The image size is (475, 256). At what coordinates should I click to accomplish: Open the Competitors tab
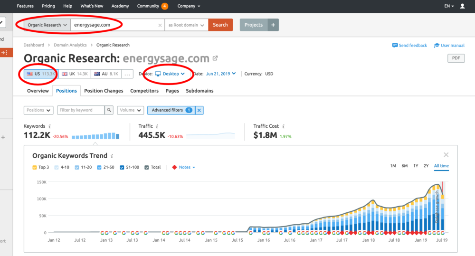click(x=144, y=91)
